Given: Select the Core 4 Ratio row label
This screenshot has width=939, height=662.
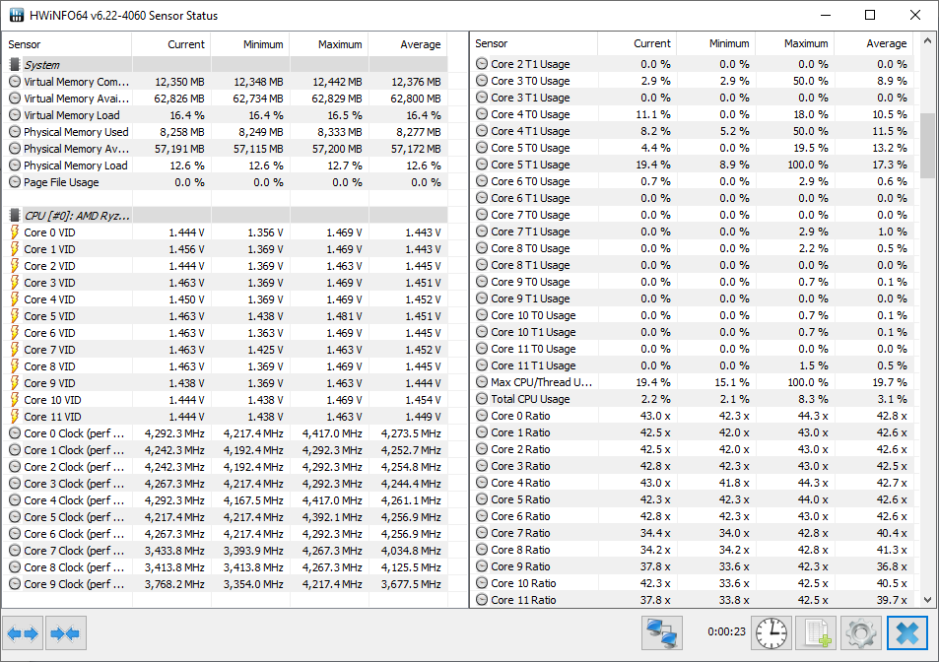Looking at the screenshot, I should coord(520,483).
